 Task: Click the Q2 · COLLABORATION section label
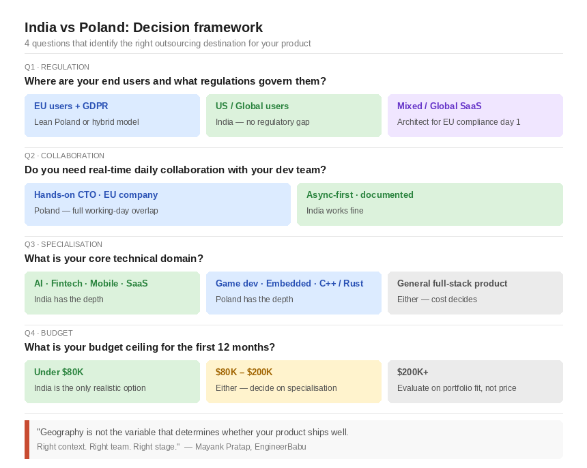[64, 156]
